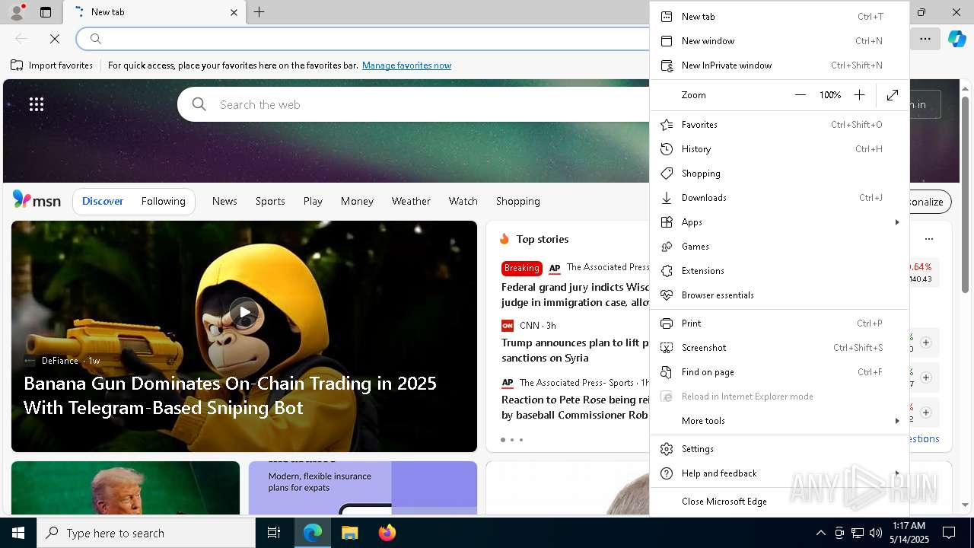974x548 pixels.
Task: Decrease zoom with the minus button
Action: [x=800, y=95]
